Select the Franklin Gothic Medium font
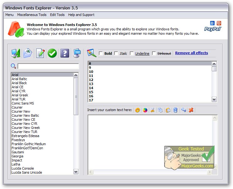The image size is (233, 189). point(42,144)
